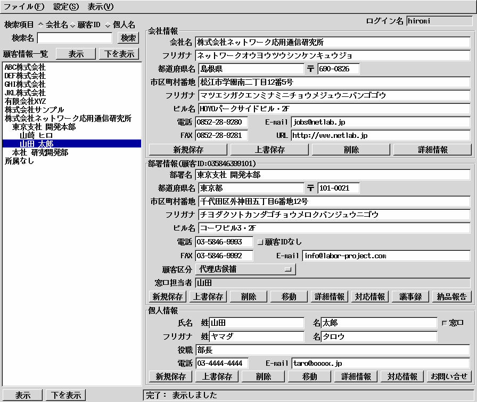Click the URL field http://www.netlab.jp

click(x=381, y=135)
